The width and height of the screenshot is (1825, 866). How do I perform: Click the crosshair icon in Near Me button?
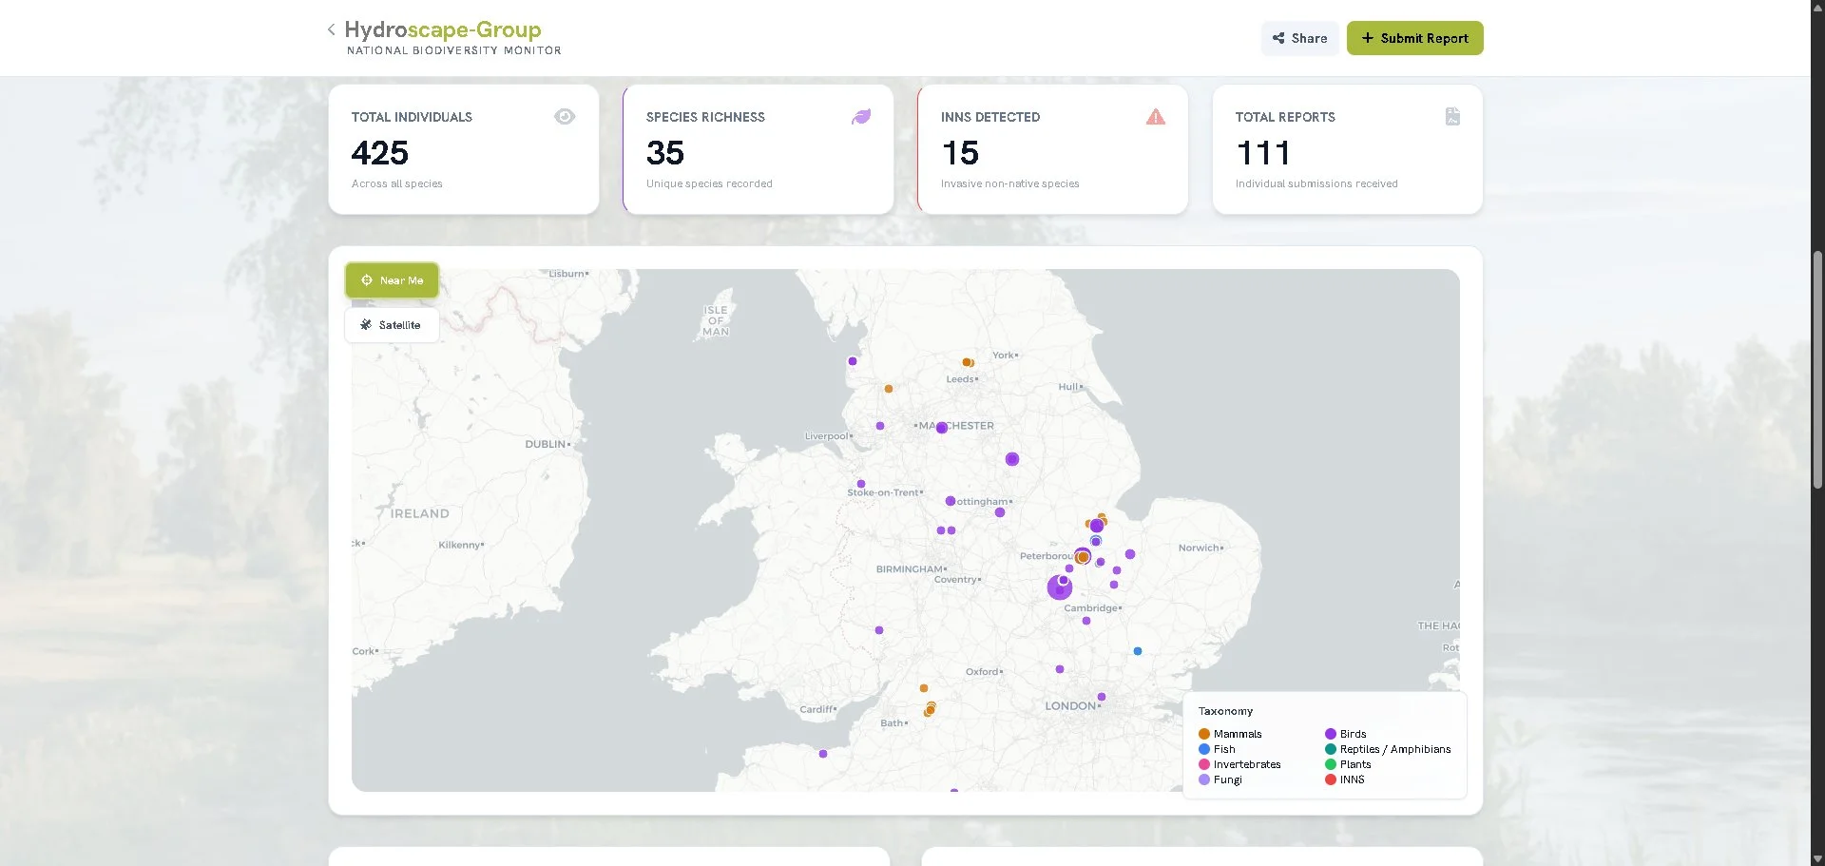[366, 279]
